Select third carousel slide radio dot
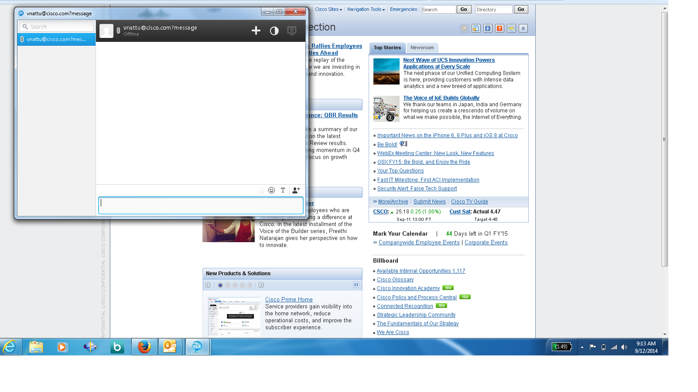 coord(235,285)
